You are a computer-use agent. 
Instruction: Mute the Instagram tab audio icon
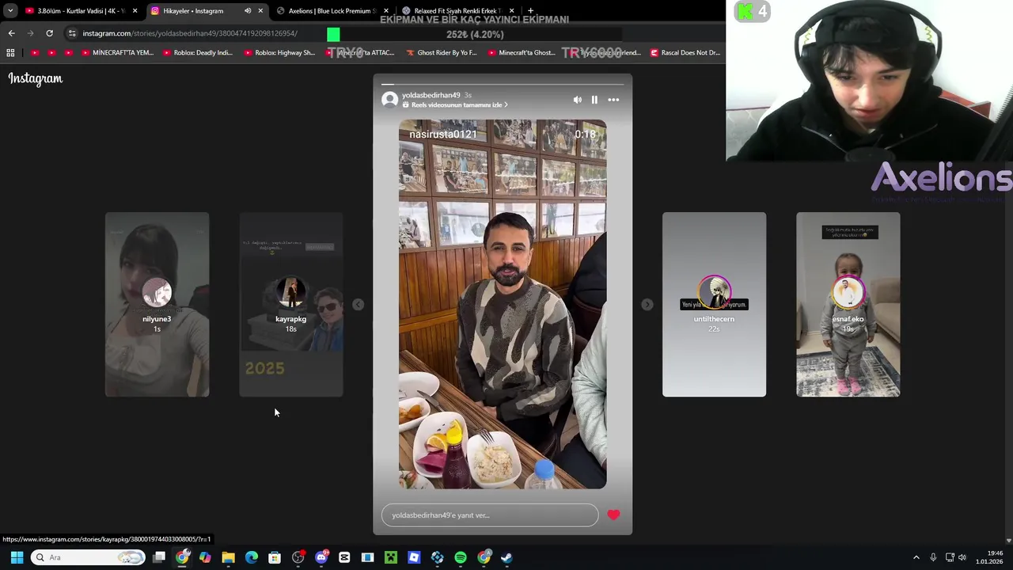click(248, 11)
